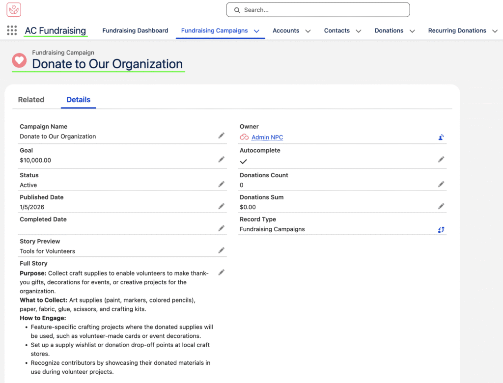Select the Recurring Donations nav item
The image size is (503, 383).
(x=457, y=30)
